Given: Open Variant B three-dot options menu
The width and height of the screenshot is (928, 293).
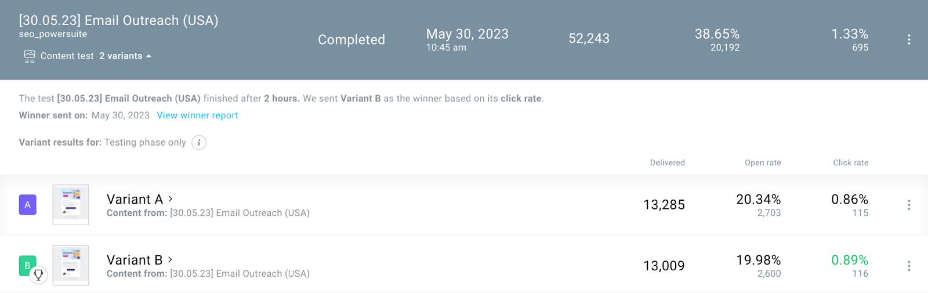Looking at the screenshot, I should pos(909,266).
